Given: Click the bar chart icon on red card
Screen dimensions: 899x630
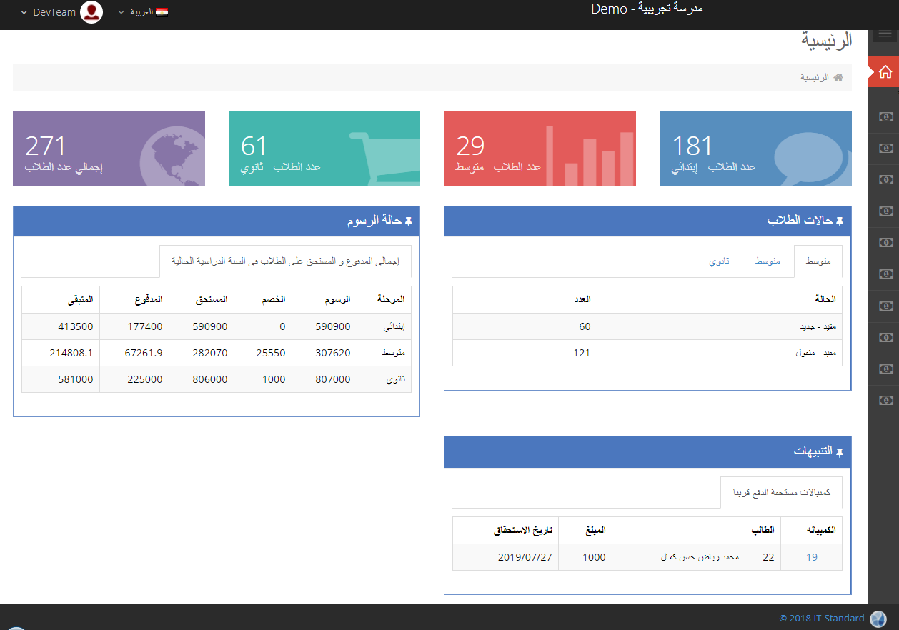Looking at the screenshot, I should (589, 156).
